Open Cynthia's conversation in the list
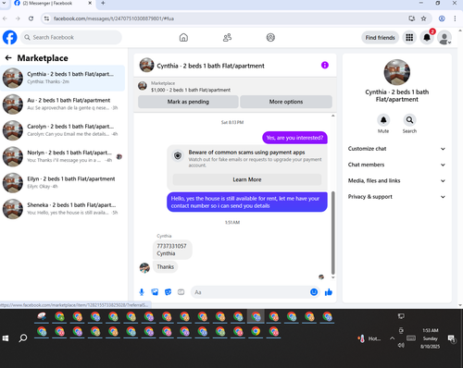Image resolution: width=463 pixels, height=368 pixels. (x=63, y=78)
